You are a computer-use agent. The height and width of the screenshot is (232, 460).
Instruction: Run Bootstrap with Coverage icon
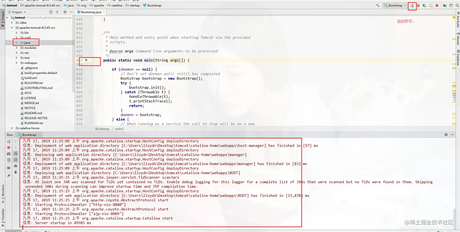click(424, 5)
